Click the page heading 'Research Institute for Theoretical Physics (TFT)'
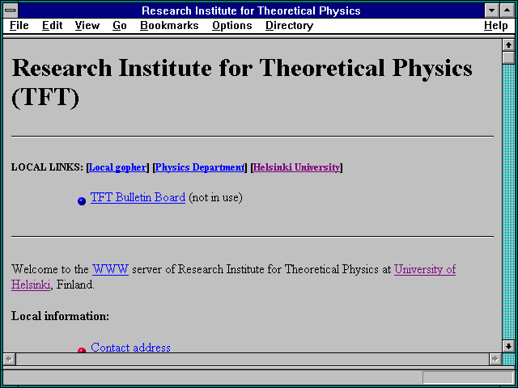This screenshot has height=388, width=518. [x=242, y=82]
